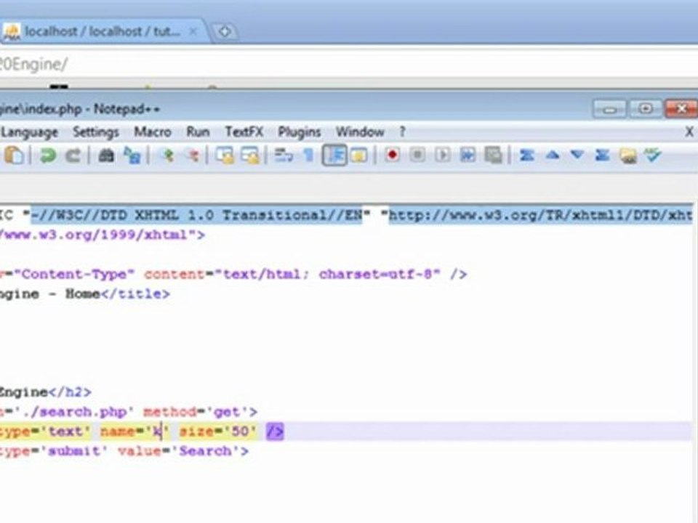Open the Run menu
Image resolution: width=698 pixels, height=523 pixels.
pos(198,132)
